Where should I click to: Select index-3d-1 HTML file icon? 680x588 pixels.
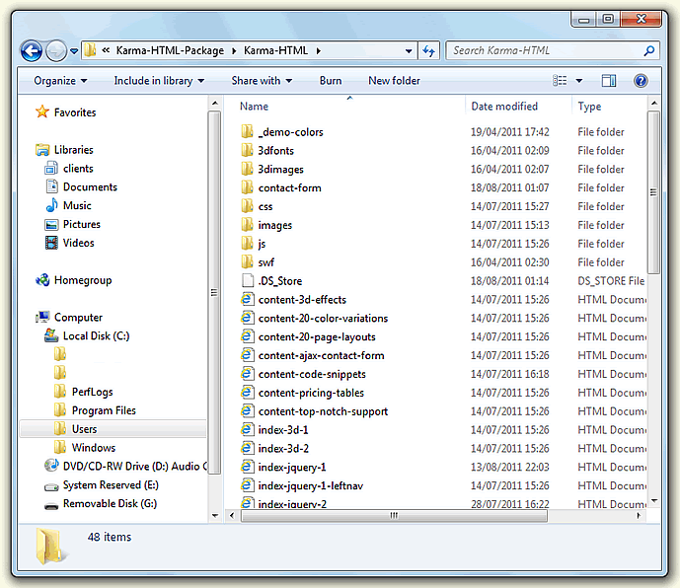[x=247, y=430]
